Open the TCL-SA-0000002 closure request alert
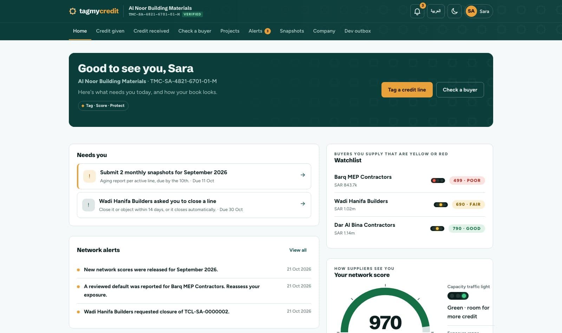The image size is (562, 333). pos(194,312)
